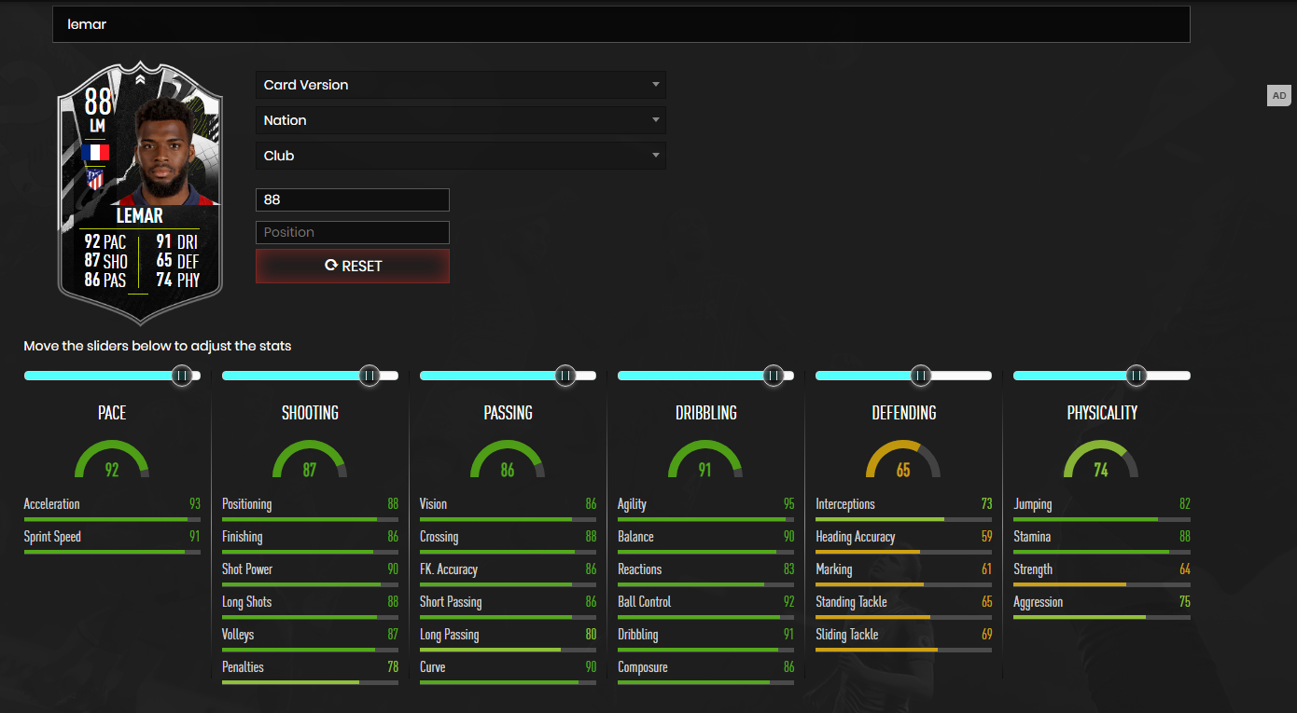
Task: Click the PHYSICALITY column heading
Action: tap(1102, 413)
